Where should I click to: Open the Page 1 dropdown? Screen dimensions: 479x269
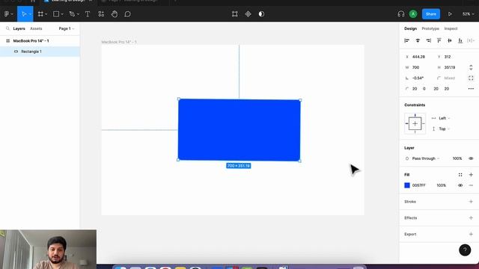click(67, 28)
